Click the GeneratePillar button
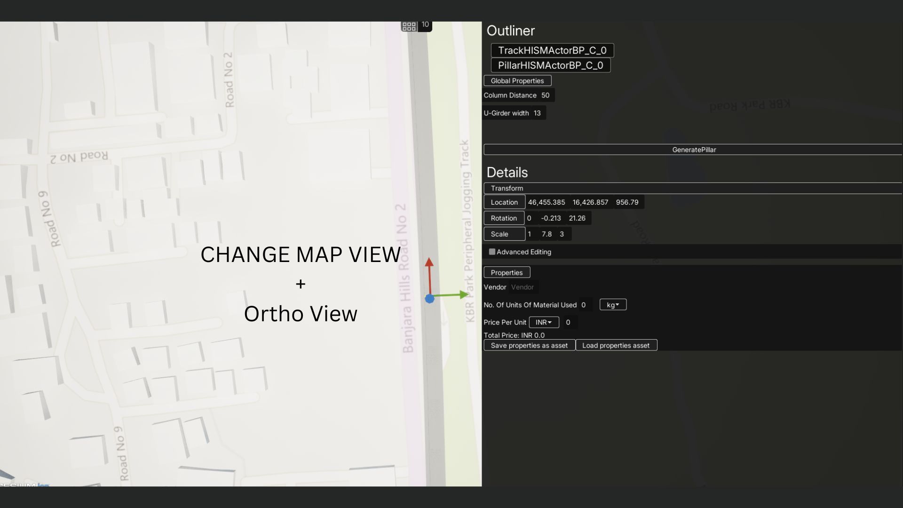This screenshot has width=903, height=508. coord(693,150)
